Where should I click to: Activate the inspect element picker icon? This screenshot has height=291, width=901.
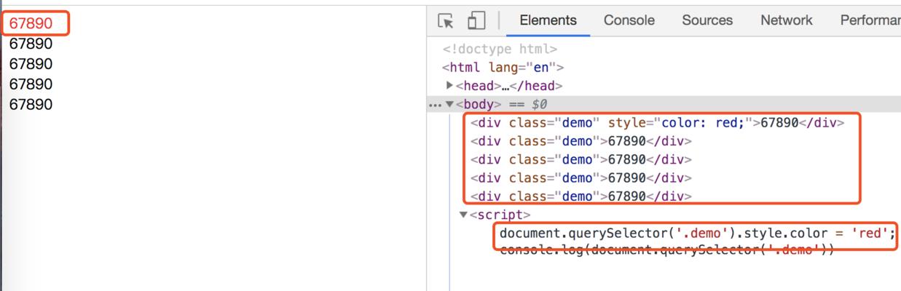[x=446, y=21]
